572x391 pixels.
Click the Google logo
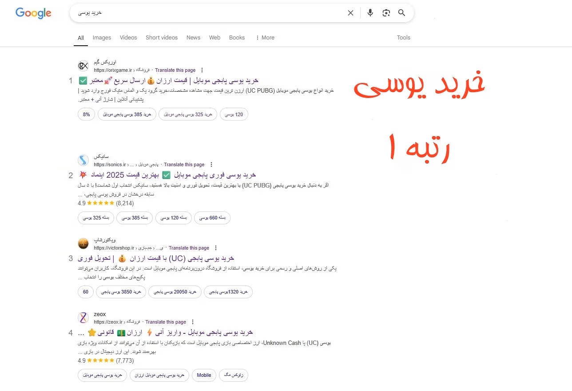click(x=33, y=13)
